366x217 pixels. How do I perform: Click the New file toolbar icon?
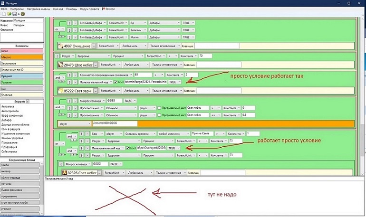click(3, 14)
